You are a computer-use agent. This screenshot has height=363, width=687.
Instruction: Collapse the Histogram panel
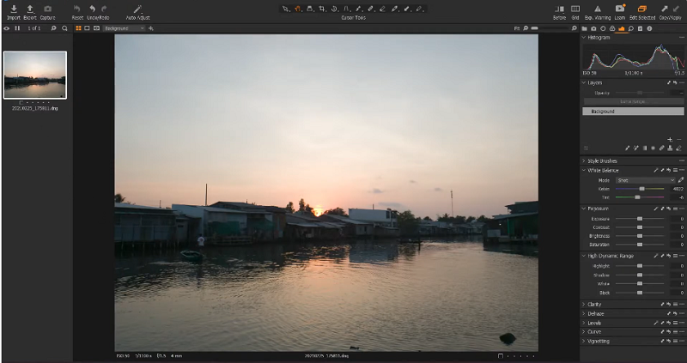[x=584, y=38]
